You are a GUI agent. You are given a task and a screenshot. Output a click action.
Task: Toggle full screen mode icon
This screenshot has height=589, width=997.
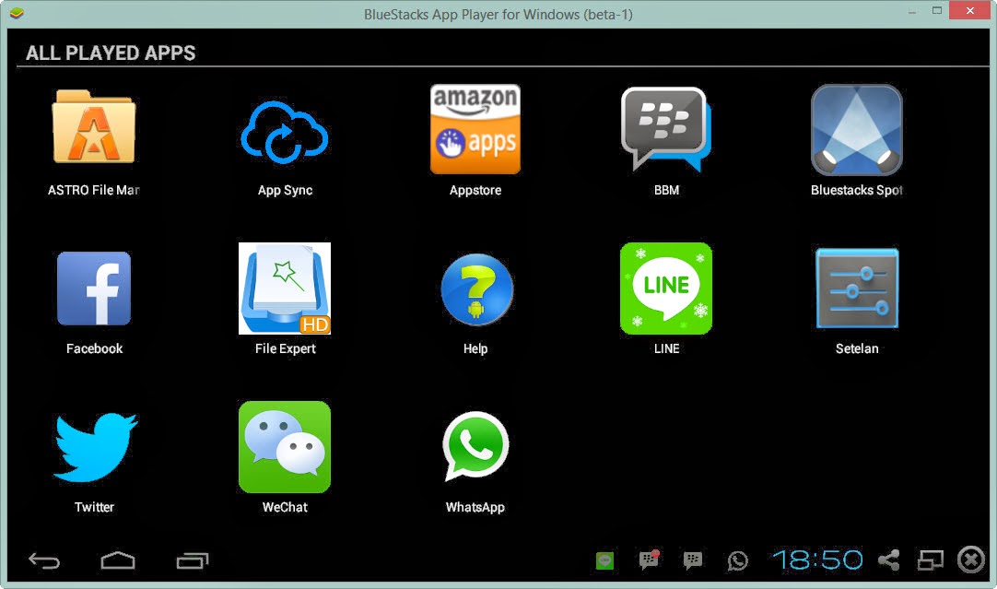click(x=931, y=560)
